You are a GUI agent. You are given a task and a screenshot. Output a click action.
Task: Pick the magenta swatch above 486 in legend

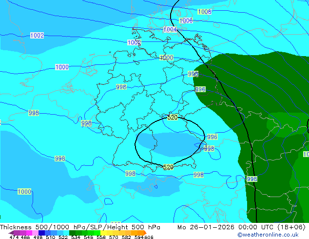[29, 233]
